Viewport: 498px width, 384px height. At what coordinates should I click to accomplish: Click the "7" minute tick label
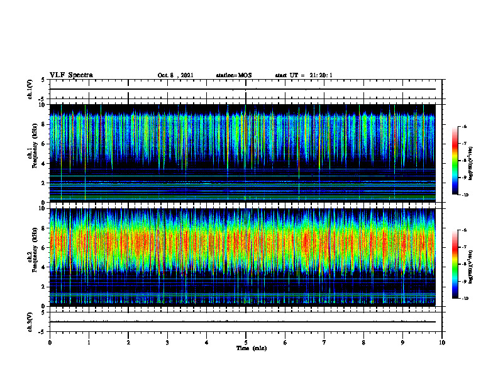click(x=324, y=343)
